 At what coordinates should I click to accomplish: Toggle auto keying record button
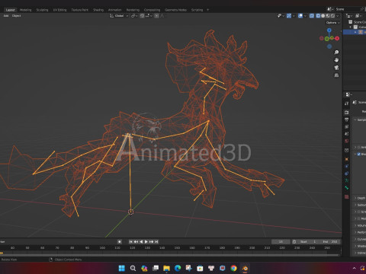point(120,241)
